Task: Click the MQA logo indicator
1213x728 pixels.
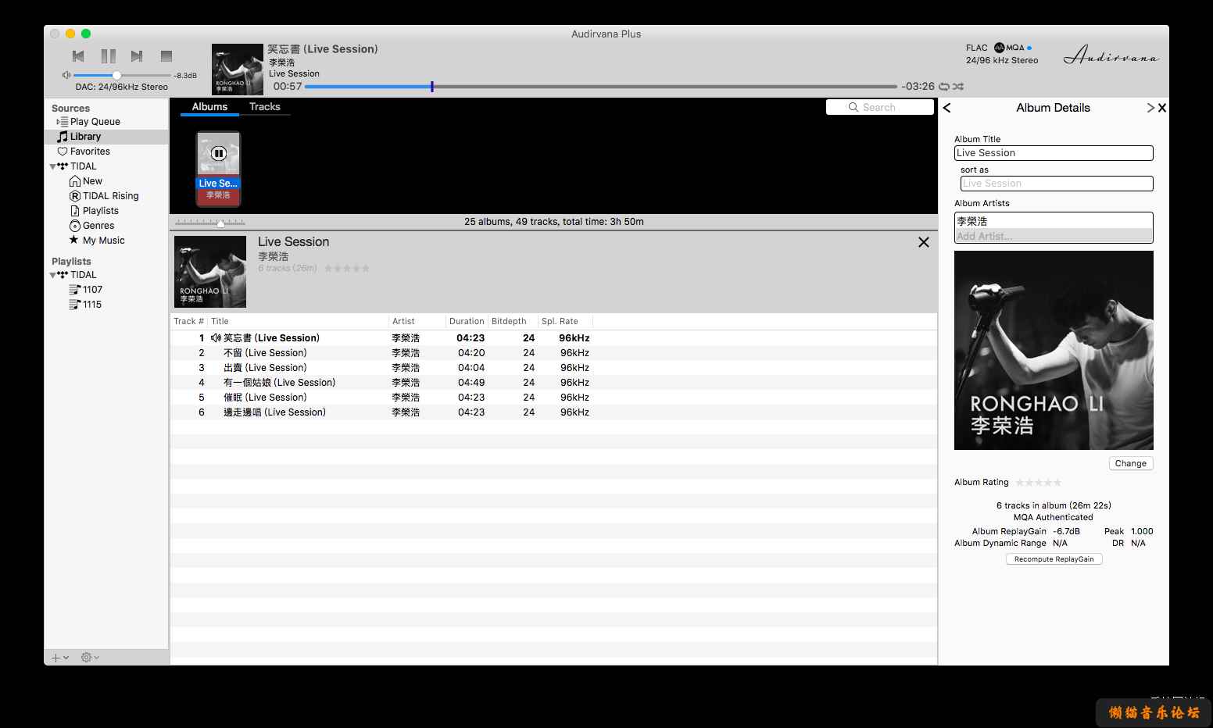Action: [x=1009, y=48]
